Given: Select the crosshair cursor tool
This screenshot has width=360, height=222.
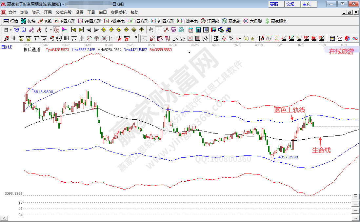Looking at the screenshot, I should [x=159, y=30].
